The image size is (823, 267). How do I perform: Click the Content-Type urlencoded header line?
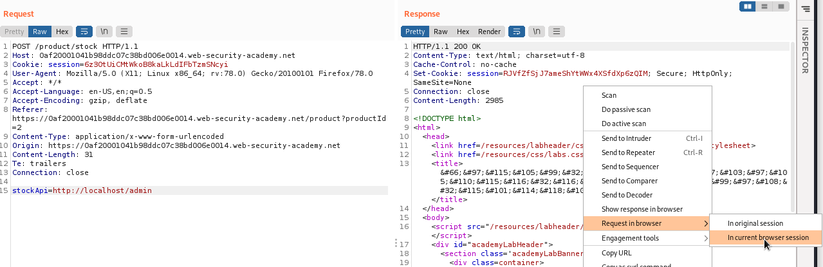pos(118,136)
